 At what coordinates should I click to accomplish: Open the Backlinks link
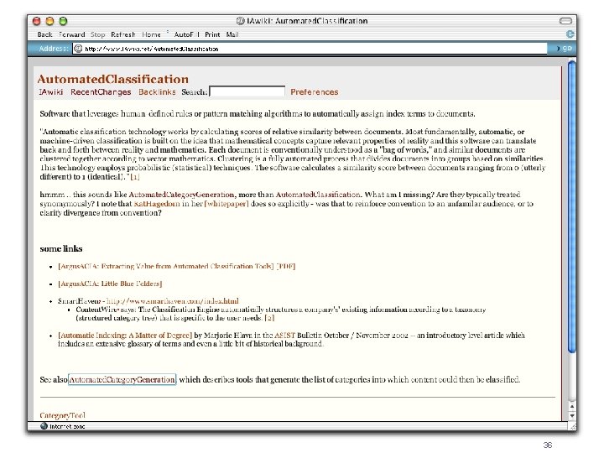click(x=157, y=92)
